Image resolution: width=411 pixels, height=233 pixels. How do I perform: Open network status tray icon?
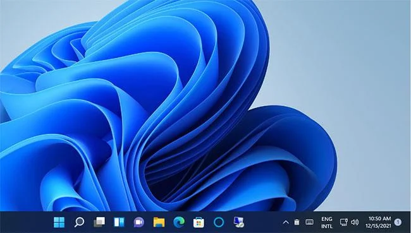pos(343,222)
